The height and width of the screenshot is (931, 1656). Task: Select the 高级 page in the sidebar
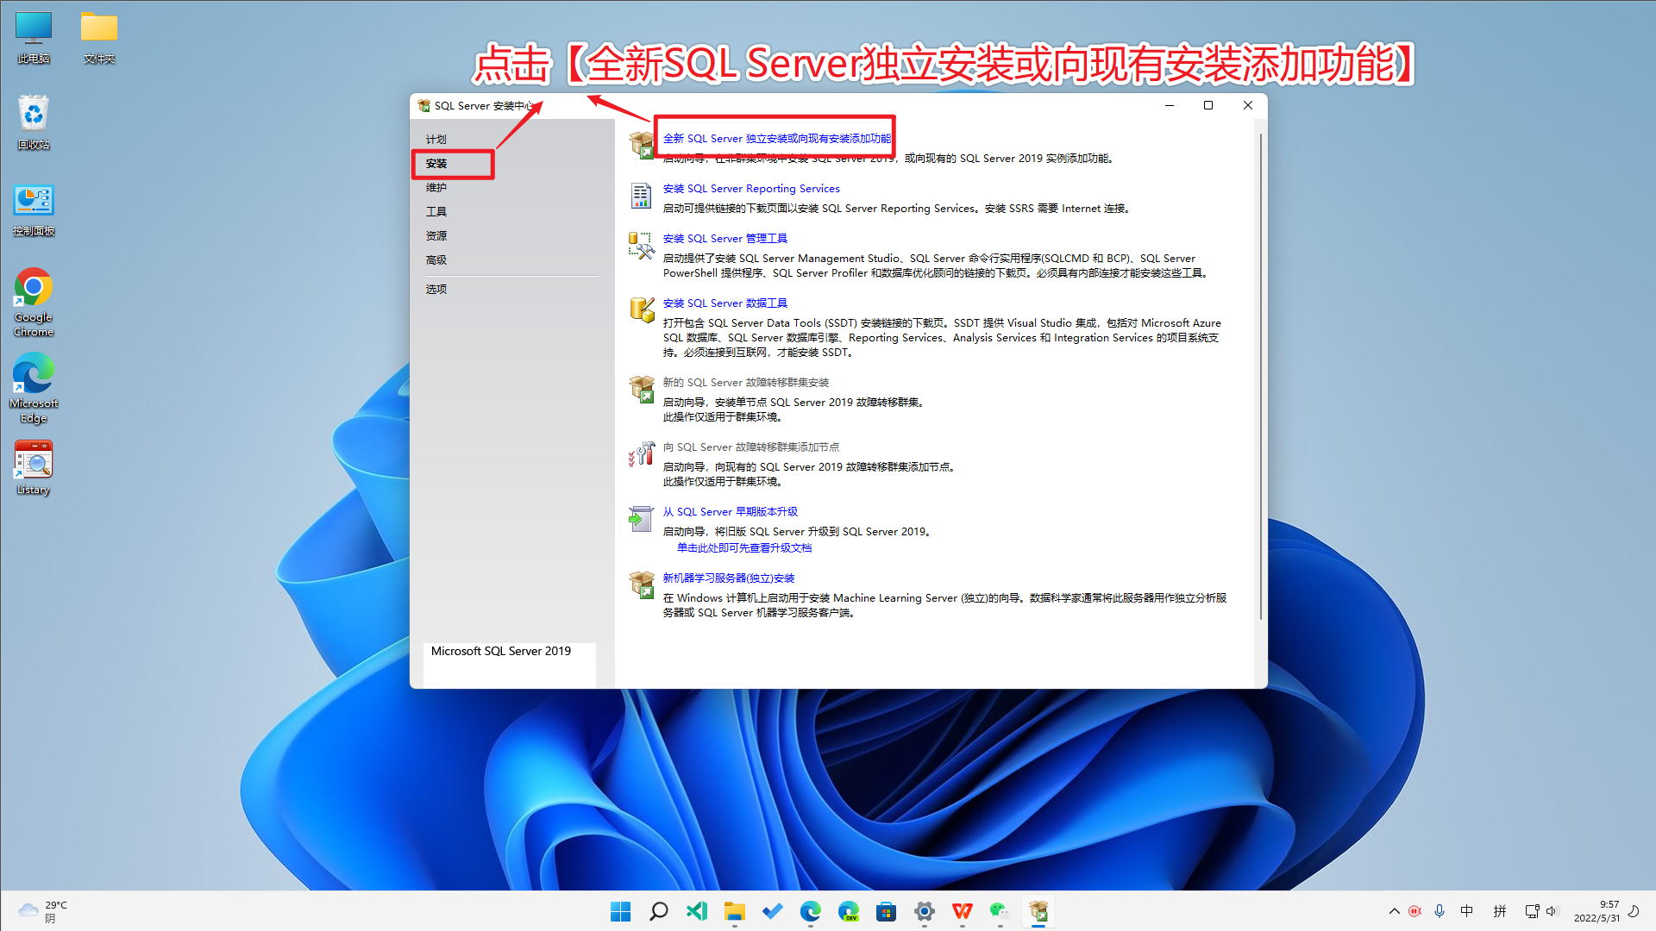coord(436,259)
